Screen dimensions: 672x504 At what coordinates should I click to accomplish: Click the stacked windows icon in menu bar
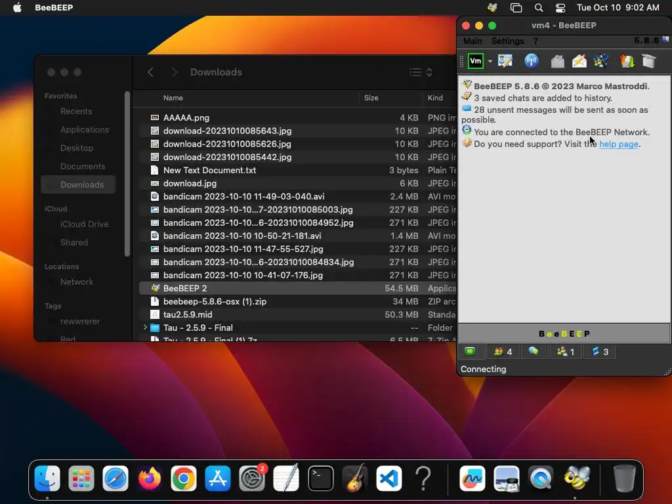coord(516,7)
